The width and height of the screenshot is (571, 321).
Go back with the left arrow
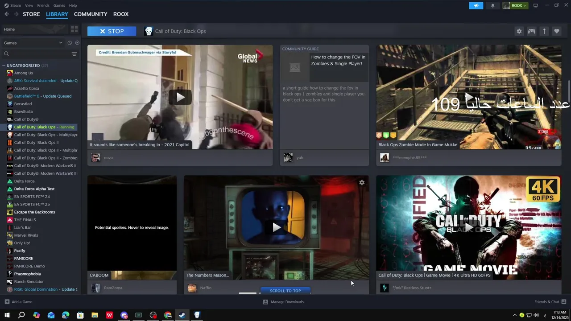[7, 14]
